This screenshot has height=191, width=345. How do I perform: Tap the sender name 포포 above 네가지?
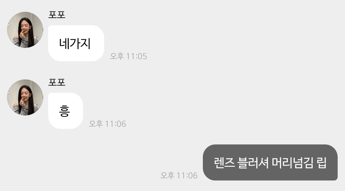coord(57,15)
